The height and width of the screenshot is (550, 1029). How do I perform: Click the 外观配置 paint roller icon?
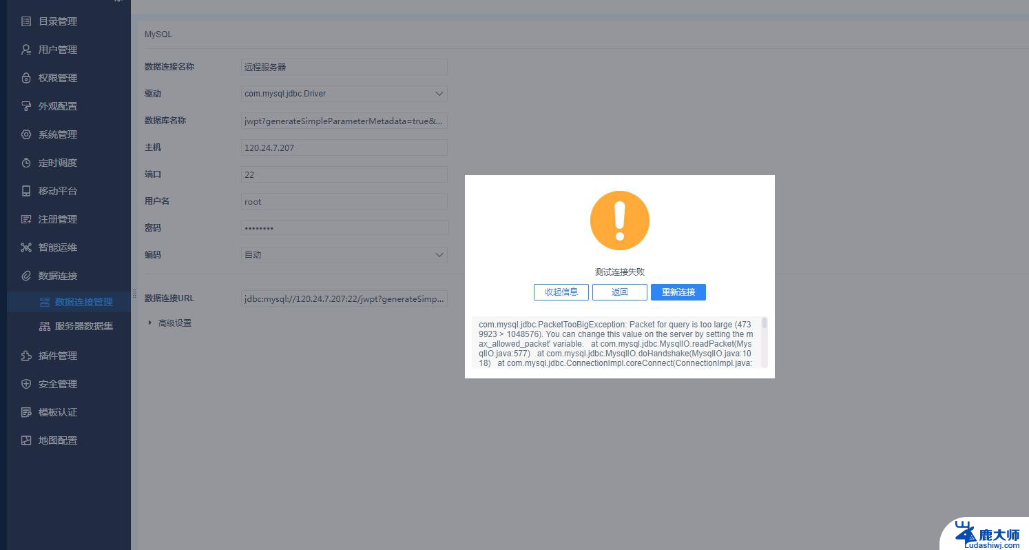[x=26, y=106]
